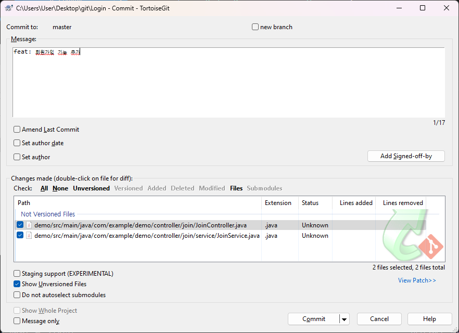Check the Set author box
The height and width of the screenshot is (333, 459).
[x=17, y=157]
